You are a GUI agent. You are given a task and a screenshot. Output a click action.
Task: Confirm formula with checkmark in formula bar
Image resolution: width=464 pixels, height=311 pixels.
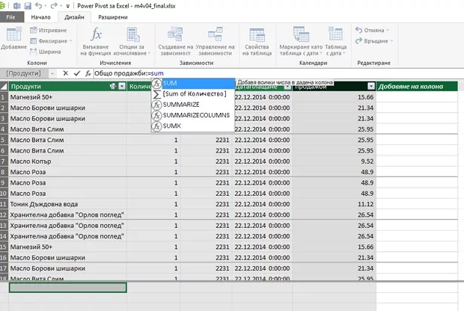(x=76, y=73)
